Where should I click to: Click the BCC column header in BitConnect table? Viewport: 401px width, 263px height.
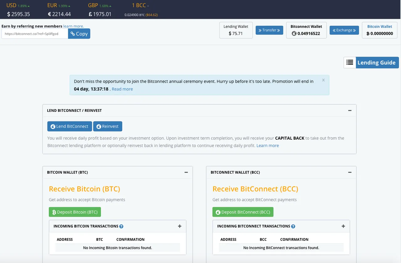tap(263, 240)
